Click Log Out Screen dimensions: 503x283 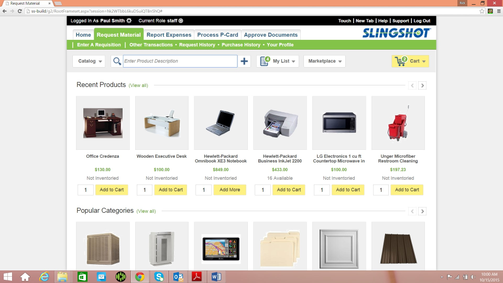pyautogui.click(x=422, y=20)
